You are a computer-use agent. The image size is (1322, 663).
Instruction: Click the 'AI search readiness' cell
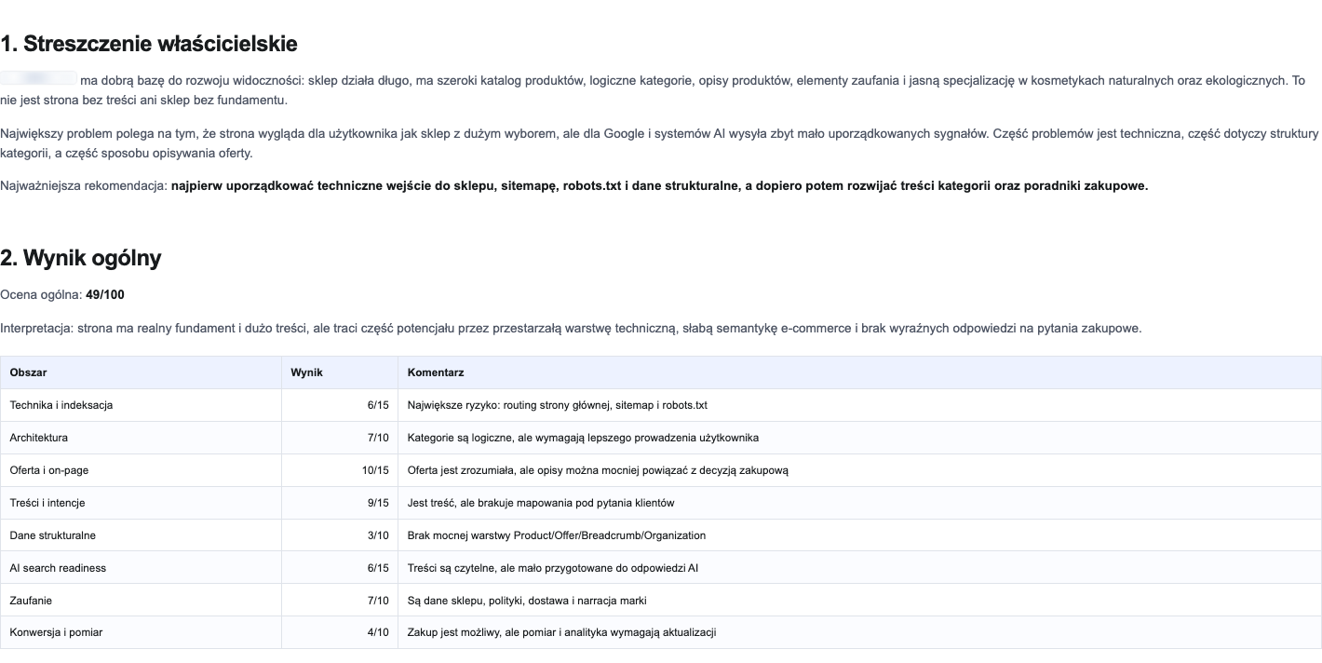(x=141, y=568)
